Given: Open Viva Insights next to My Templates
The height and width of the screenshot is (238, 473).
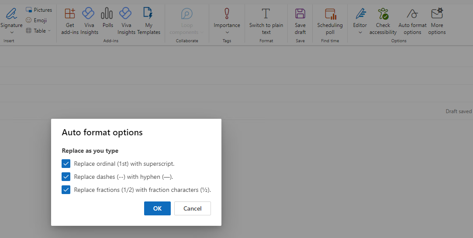Looking at the screenshot, I should tap(126, 21).
